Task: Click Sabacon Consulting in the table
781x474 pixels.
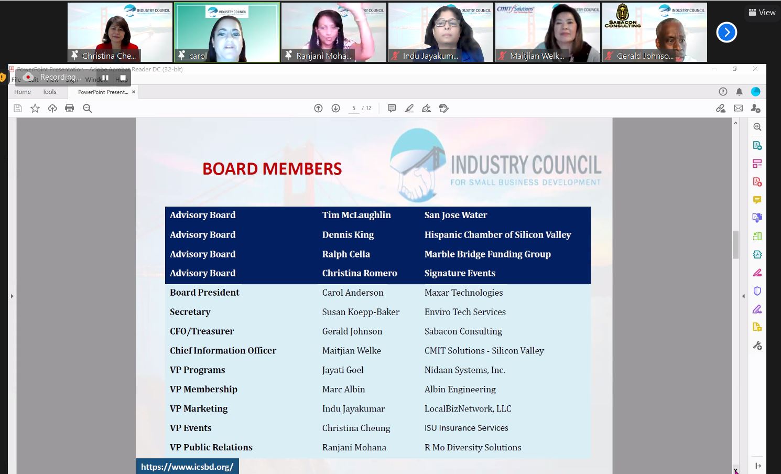Action: (463, 331)
